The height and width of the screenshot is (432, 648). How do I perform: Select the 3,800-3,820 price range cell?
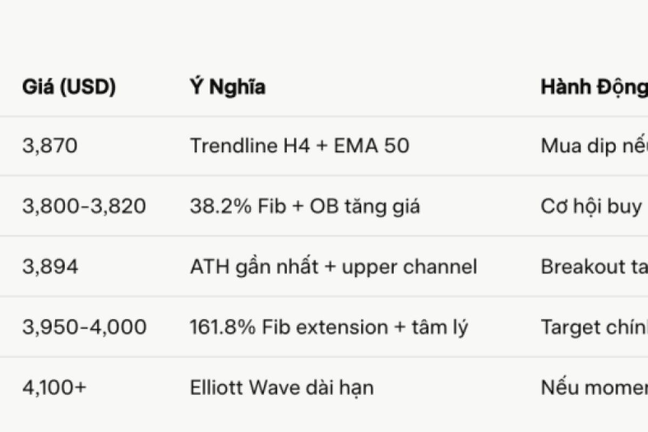84,206
